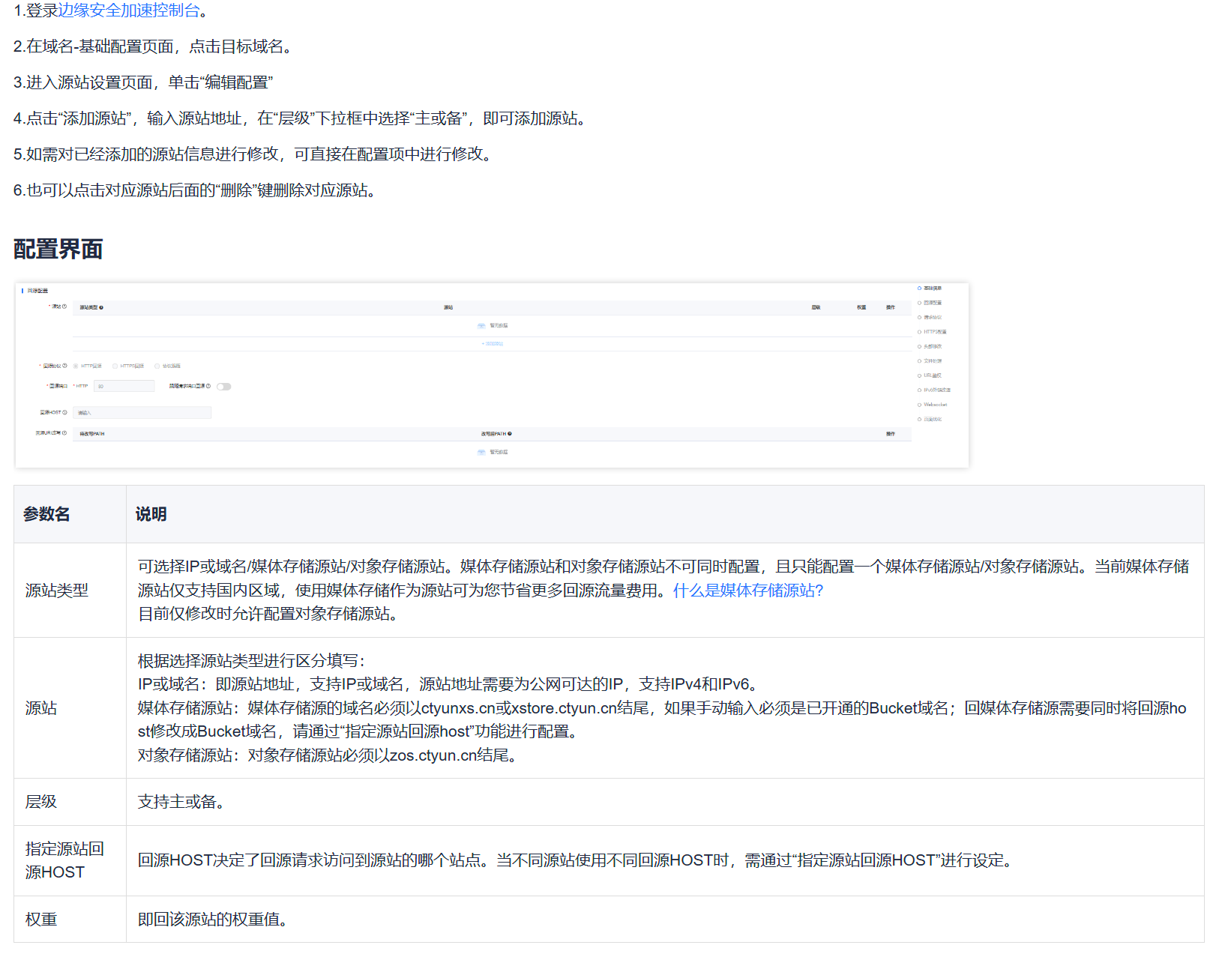
Task: Click the 添加源站 link
Action: point(492,343)
